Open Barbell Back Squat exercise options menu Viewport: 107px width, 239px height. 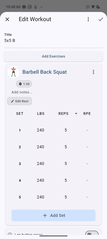click(94, 72)
